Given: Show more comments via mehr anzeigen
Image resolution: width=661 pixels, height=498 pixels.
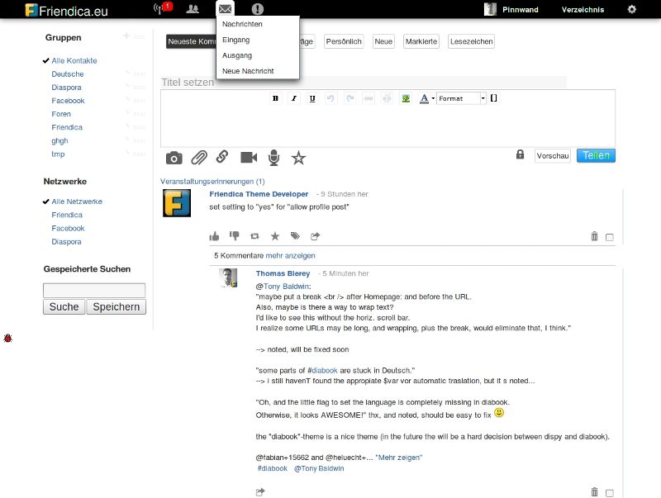Looking at the screenshot, I should click(291, 255).
